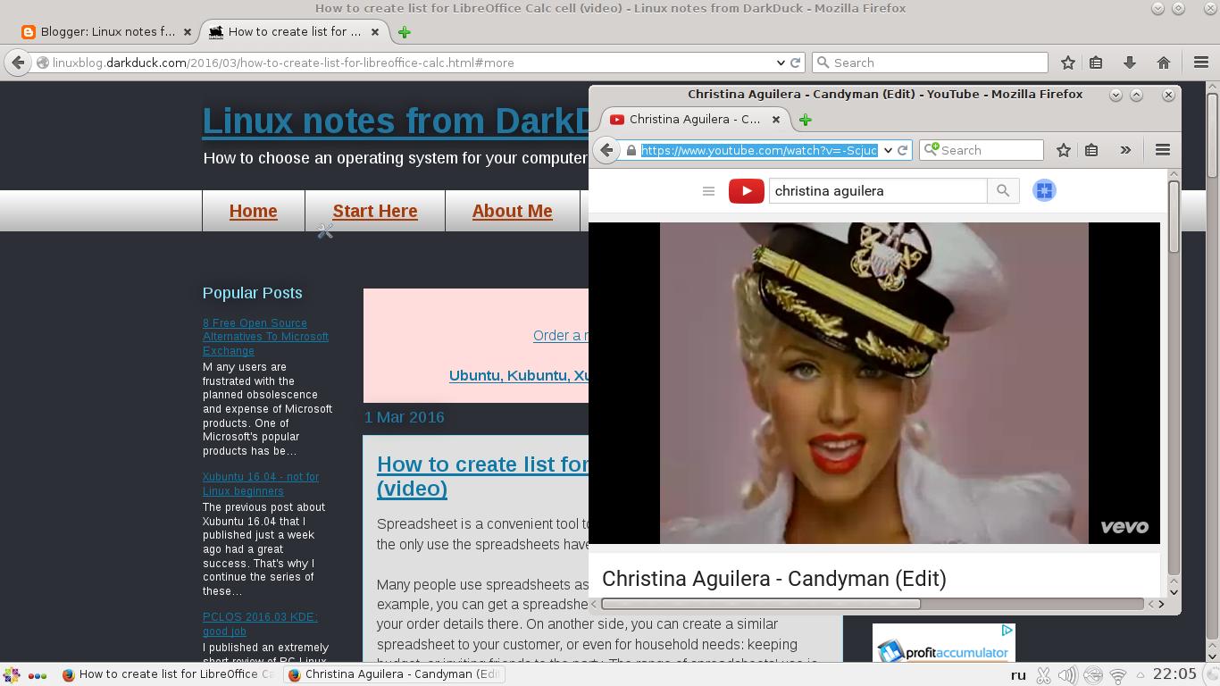Open About Me blog menu item

pyautogui.click(x=513, y=211)
